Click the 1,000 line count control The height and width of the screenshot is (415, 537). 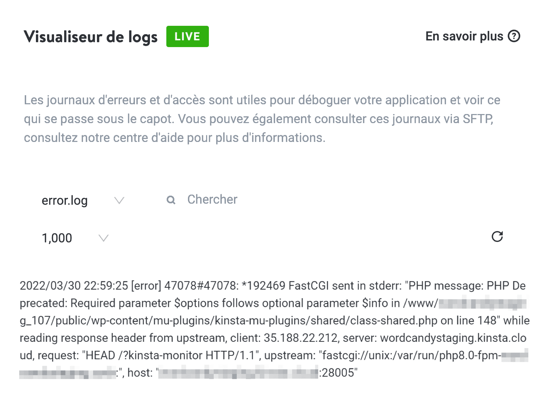57,238
